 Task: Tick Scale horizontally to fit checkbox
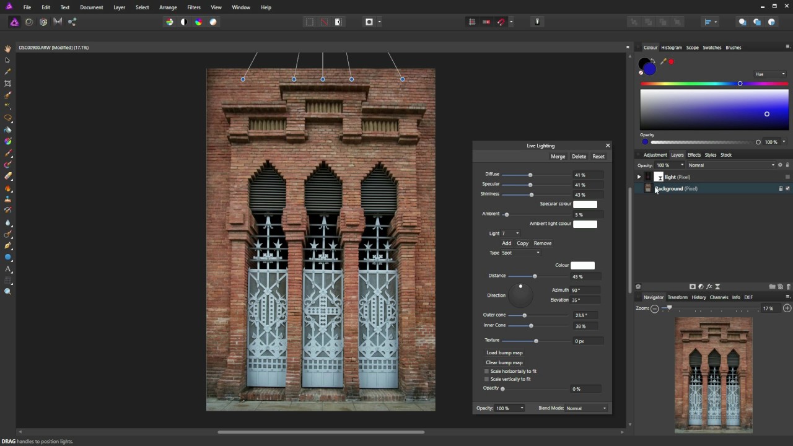click(x=486, y=372)
